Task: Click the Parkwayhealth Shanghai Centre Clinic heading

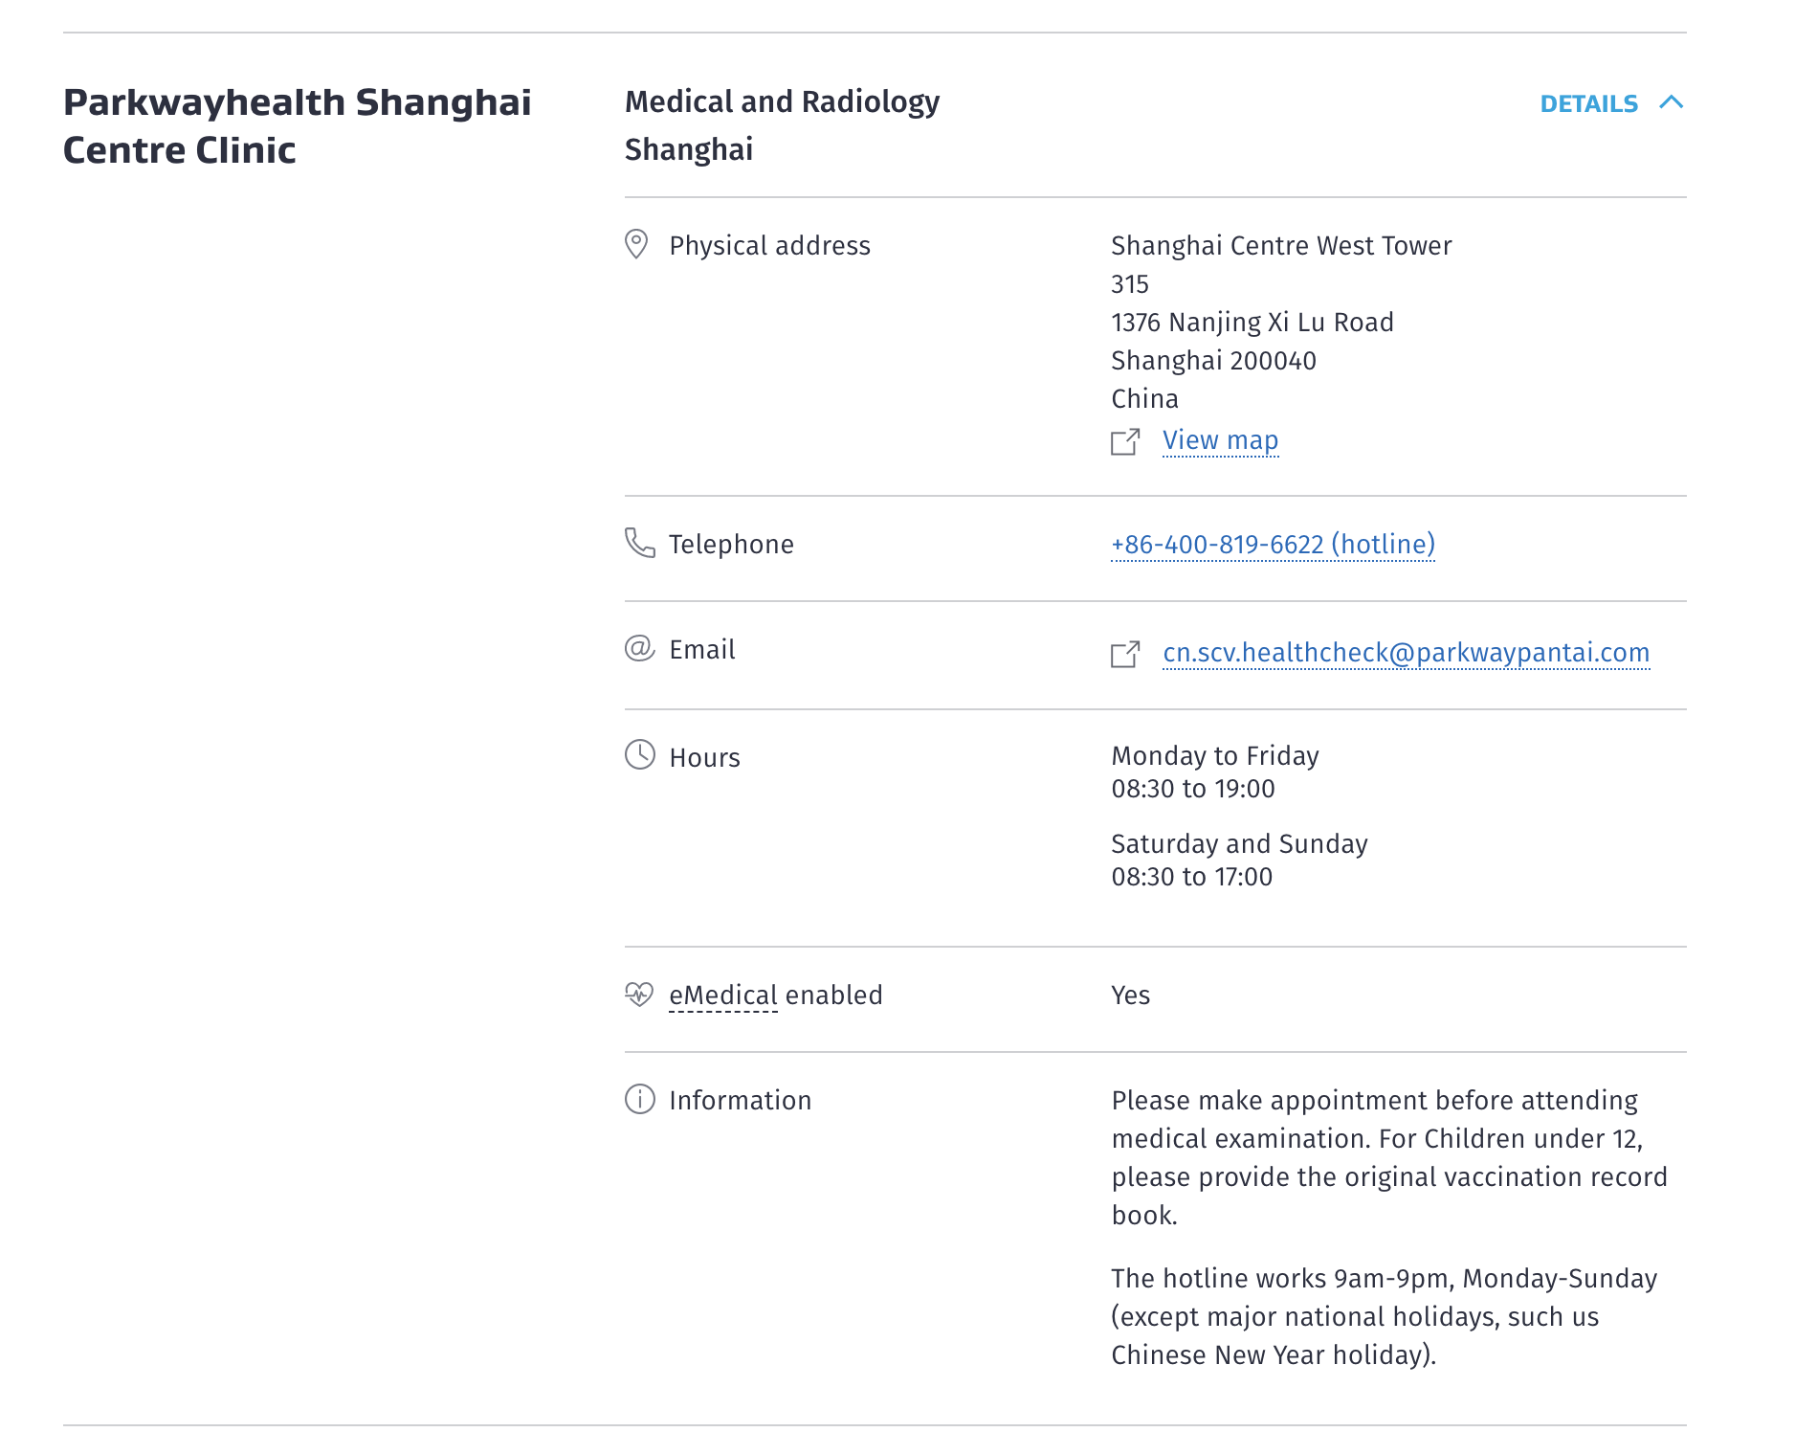Action: pyautogui.click(x=297, y=126)
